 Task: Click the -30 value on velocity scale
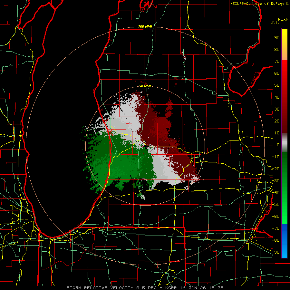275,181
